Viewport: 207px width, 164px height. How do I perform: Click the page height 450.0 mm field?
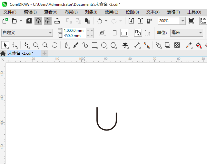tap(74, 36)
